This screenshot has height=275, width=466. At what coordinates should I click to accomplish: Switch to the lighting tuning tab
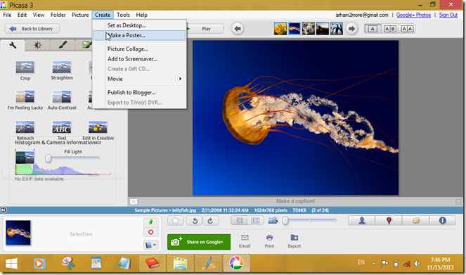[x=37, y=45]
